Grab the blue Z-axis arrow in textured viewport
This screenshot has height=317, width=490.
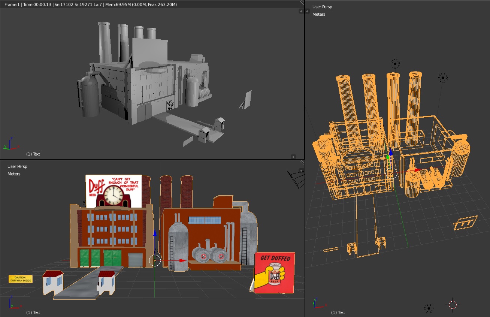pyautogui.click(x=155, y=233)
